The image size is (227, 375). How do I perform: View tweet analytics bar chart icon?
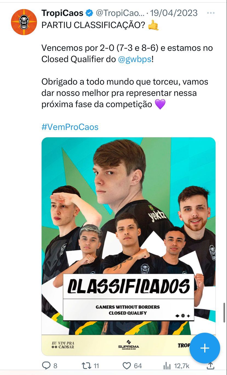[167, 366]
